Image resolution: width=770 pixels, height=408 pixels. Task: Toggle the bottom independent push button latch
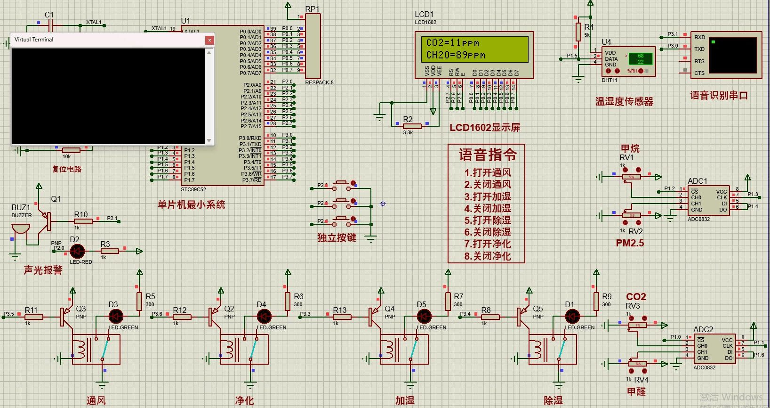click(353, 219)
